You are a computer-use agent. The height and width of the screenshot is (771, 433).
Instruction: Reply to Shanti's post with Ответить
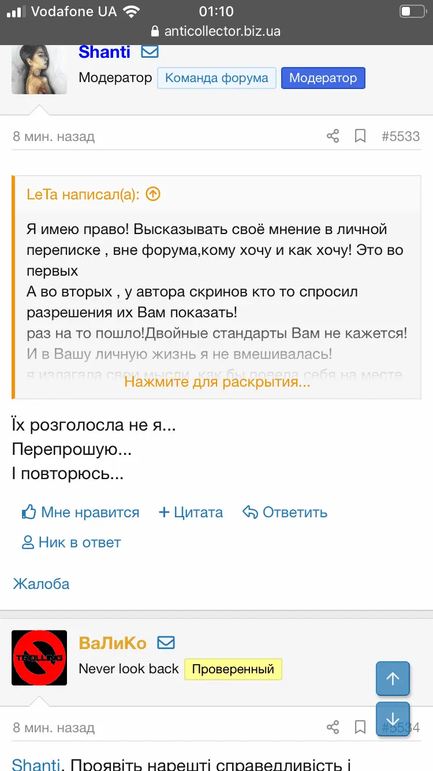[285, 512]
